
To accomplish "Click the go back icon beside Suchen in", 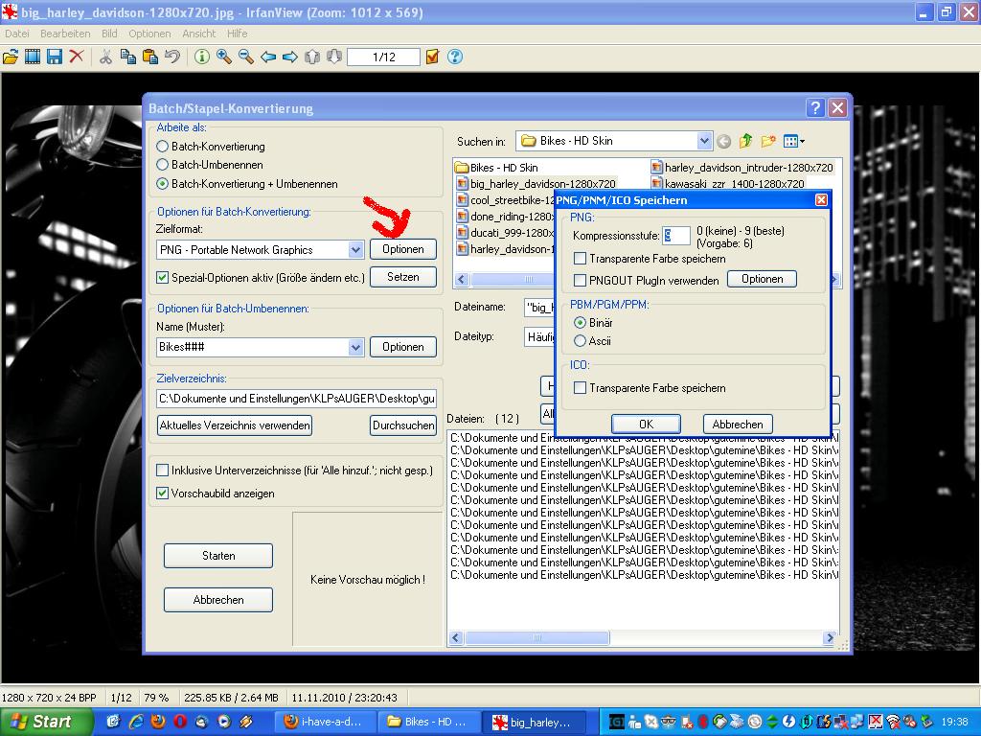I will [724, 142].
